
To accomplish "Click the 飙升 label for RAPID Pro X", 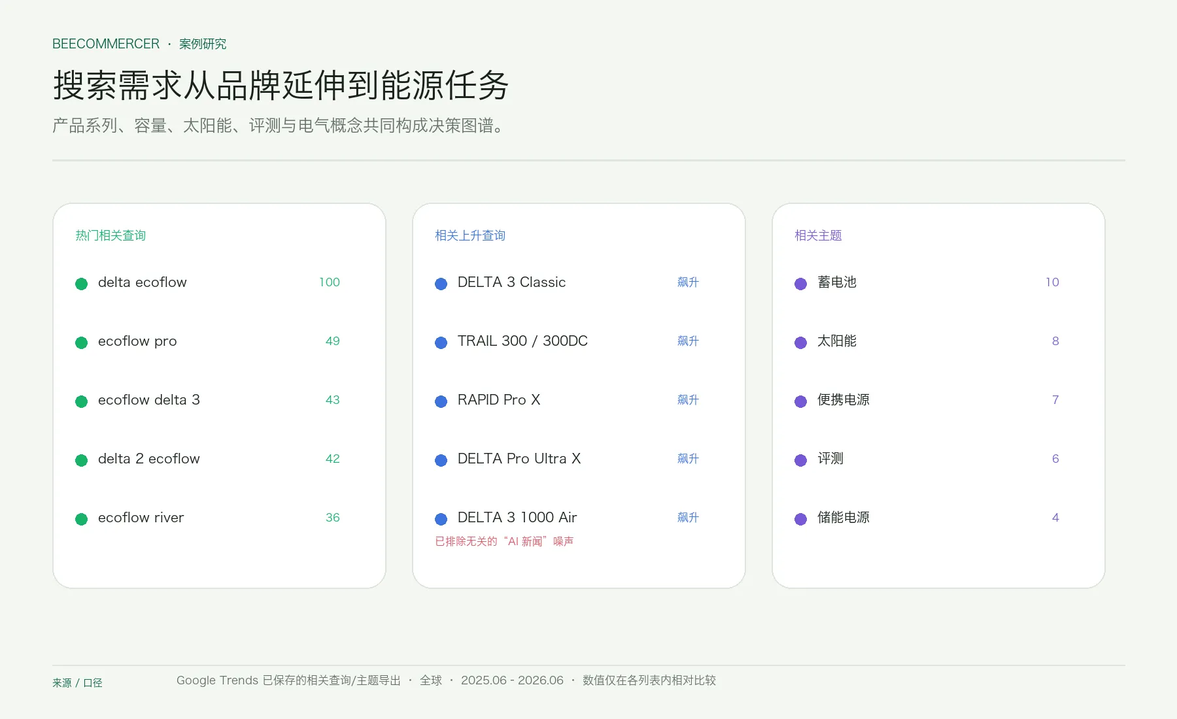I will point(688,400).
